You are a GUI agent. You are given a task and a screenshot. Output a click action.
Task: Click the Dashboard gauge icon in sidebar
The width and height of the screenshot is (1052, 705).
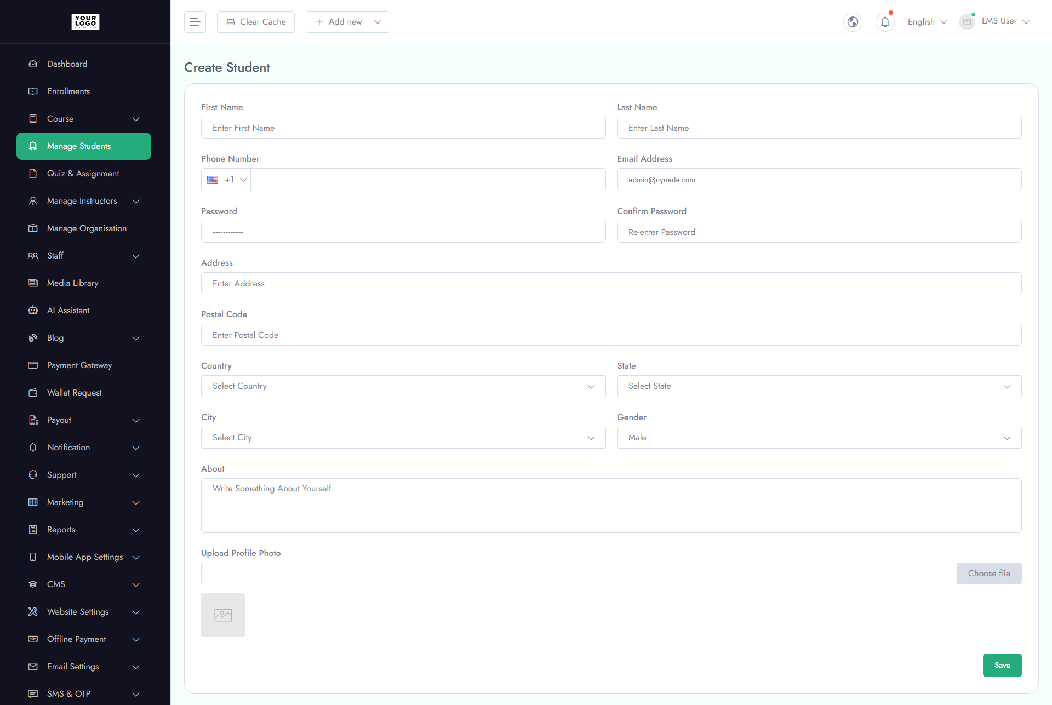(33, 64)
